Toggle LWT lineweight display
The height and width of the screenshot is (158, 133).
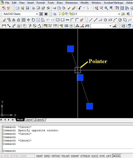tap(108, 156)
